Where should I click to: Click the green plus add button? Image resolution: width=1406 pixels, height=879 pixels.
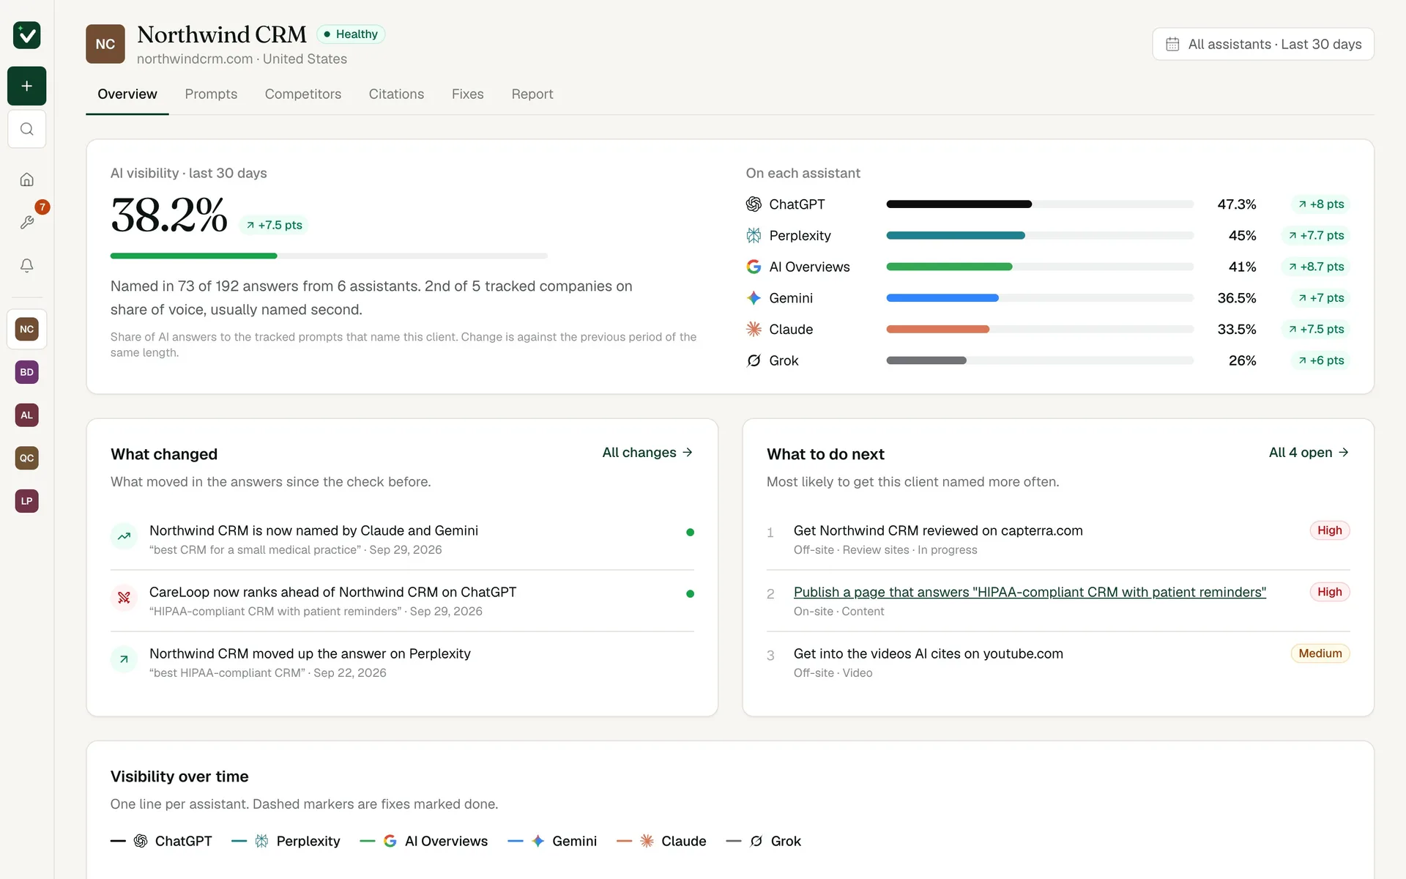pyautogui.click(x=27, y=86)
